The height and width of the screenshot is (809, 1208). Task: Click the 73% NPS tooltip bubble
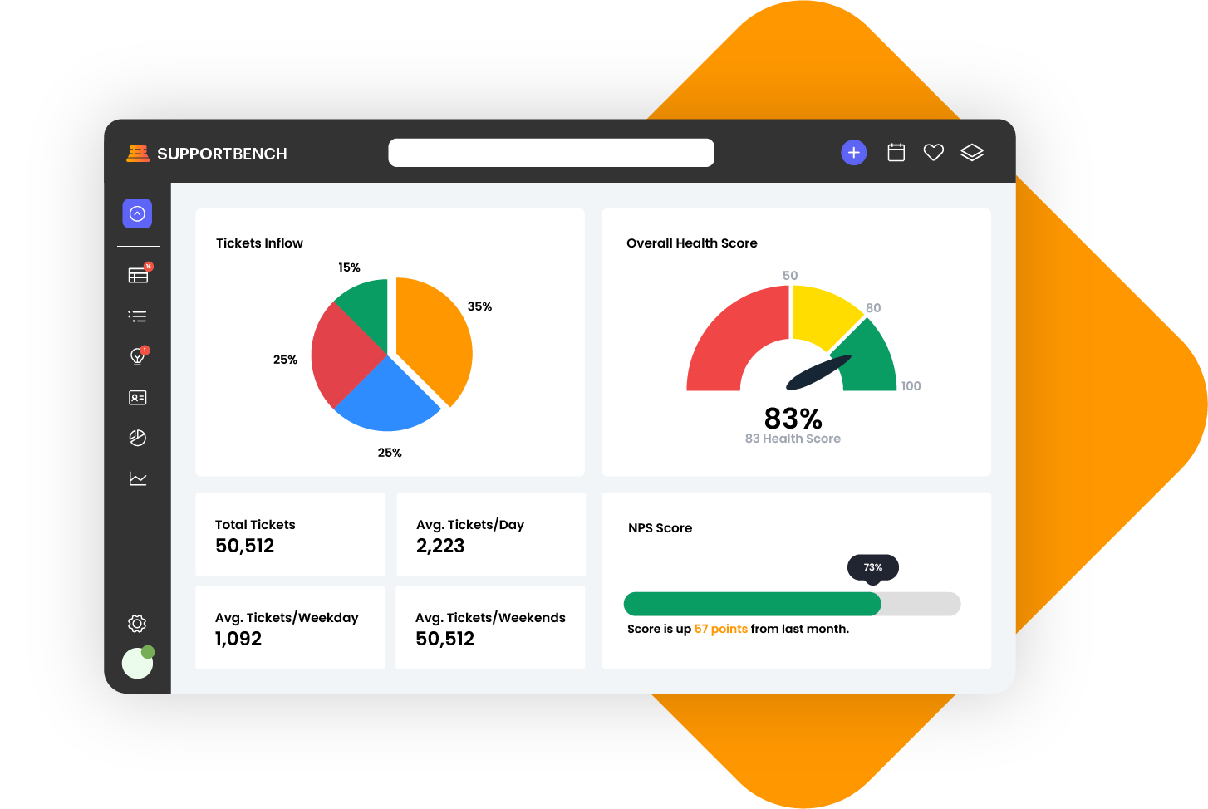click(x=872, y=567)
